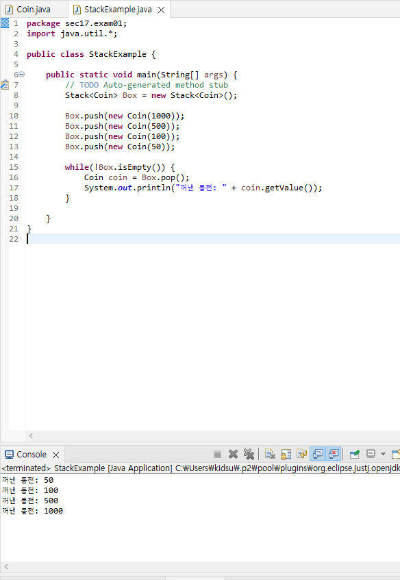Toggle Show Console on standard error change
The width and height of the screenshot is (400, 580).
click(x=334, y=454)
